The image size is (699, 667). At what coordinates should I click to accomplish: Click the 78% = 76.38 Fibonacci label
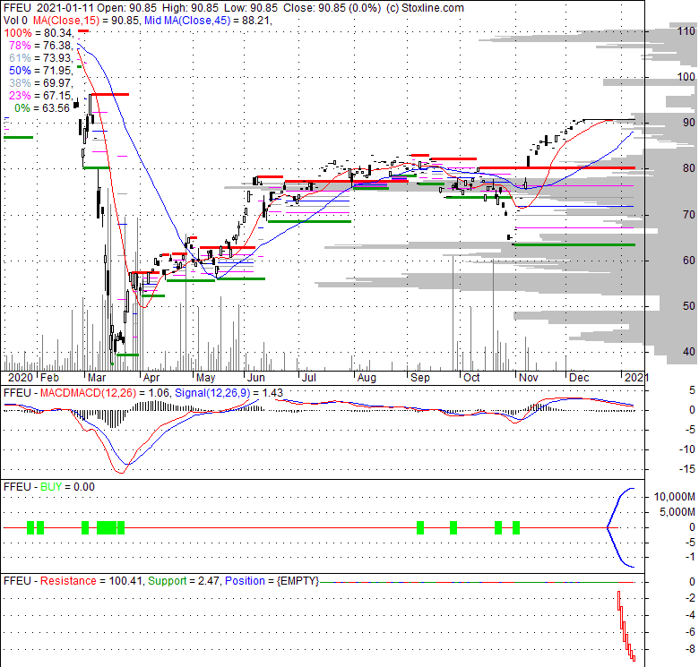pos(40,46)
